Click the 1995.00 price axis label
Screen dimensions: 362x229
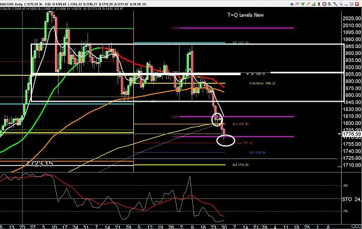[352, 32]
